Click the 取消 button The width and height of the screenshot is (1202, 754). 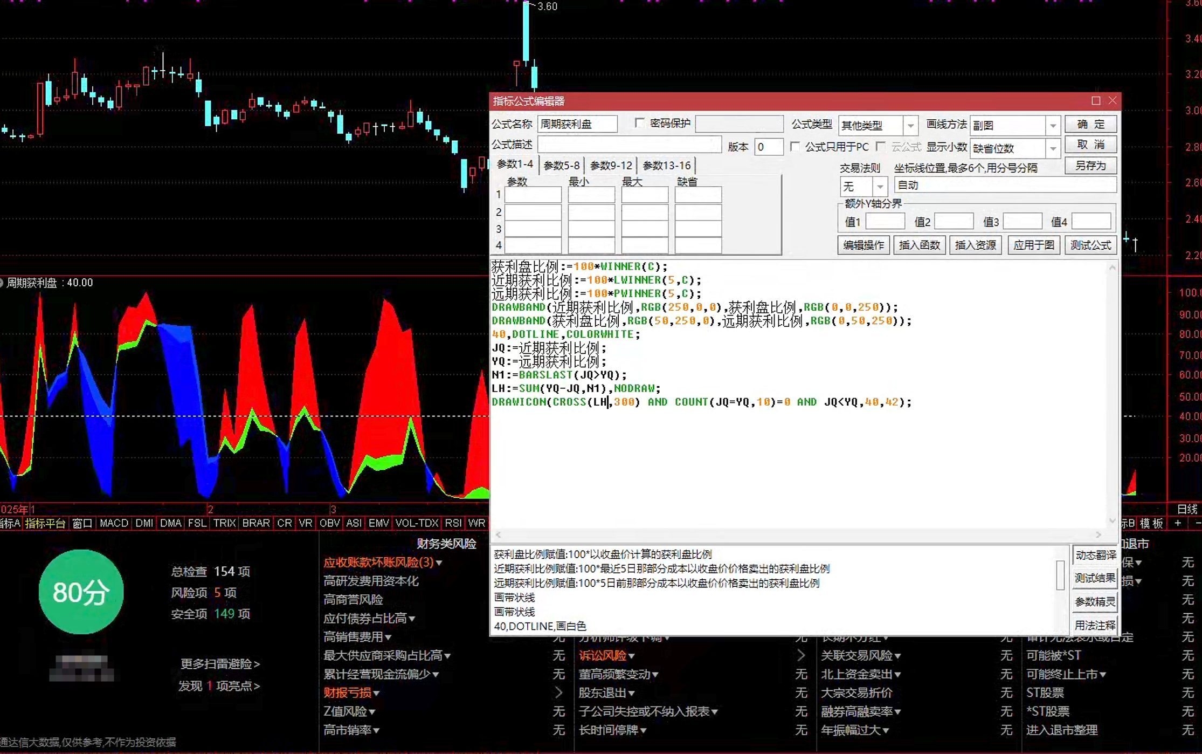(x=1090, y=145)
